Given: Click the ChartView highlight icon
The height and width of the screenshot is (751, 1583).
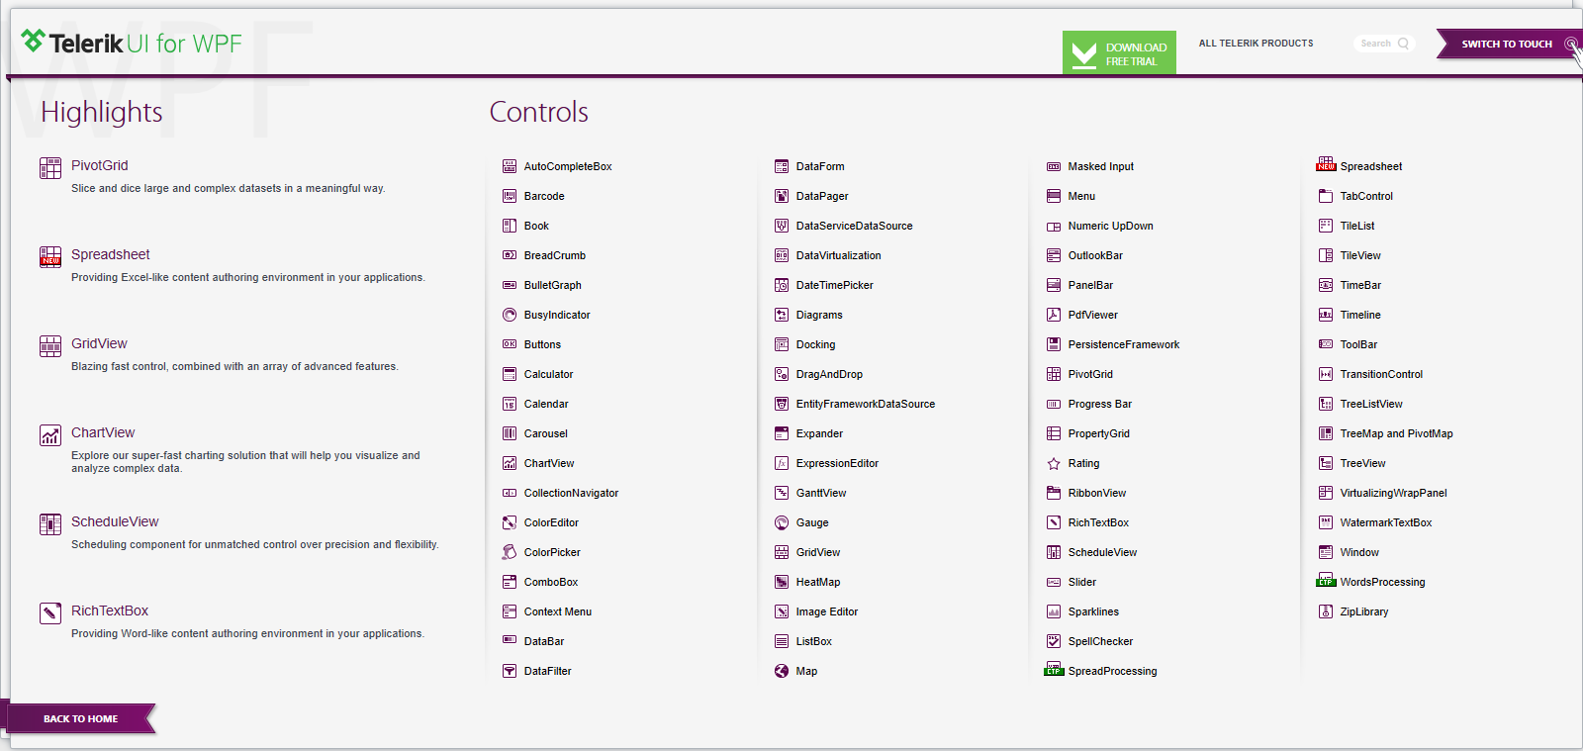Looking at the screenshot, I should [x=50, y=435].
